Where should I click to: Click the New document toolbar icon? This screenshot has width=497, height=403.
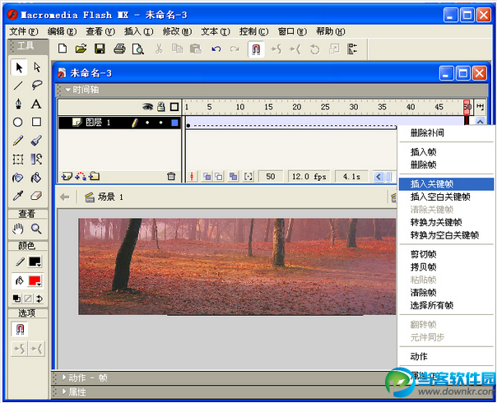(63, 49)
